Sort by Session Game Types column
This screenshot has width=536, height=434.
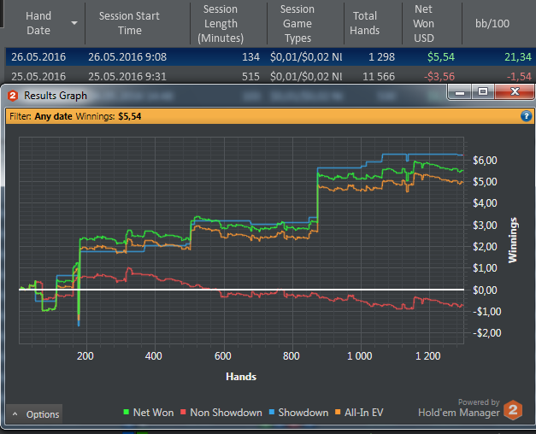coord(297,23)
